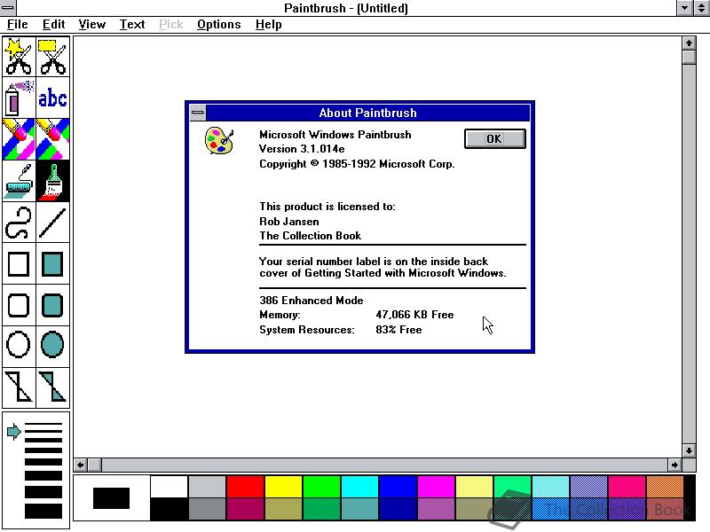
Task: Click the vertical scrollbar up arrow
Action: click(x=689, y=43)
